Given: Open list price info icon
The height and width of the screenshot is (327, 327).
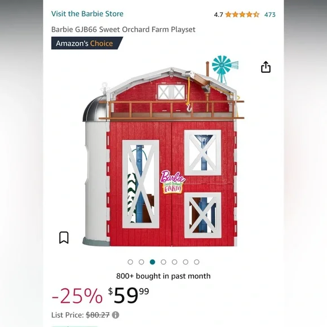Looking at the screenshot, I should 116,315.
